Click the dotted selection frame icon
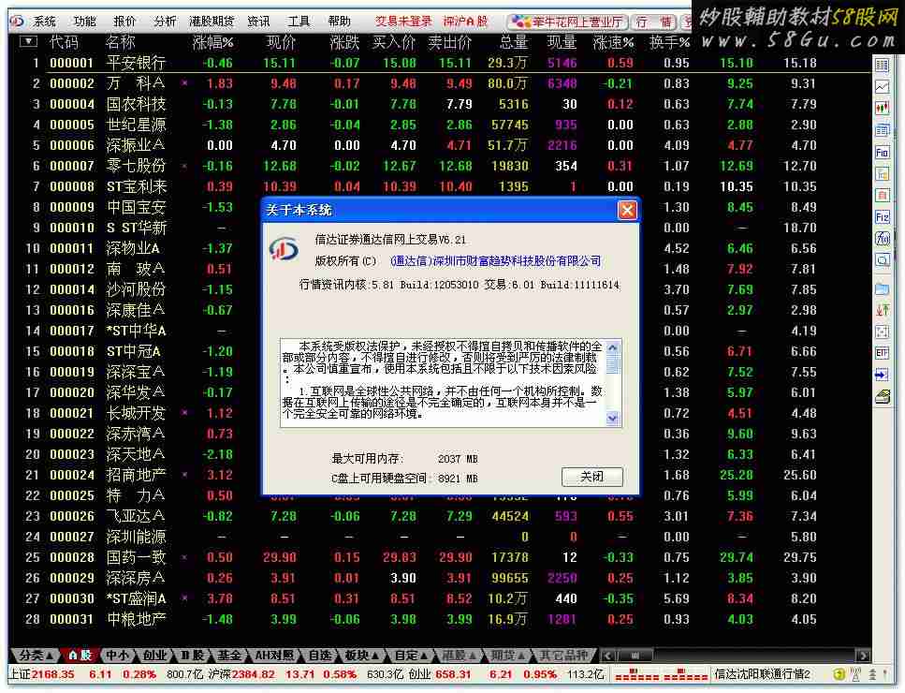Image resolution: width=905 pixels, height=693 pixels. pos(882,332)
